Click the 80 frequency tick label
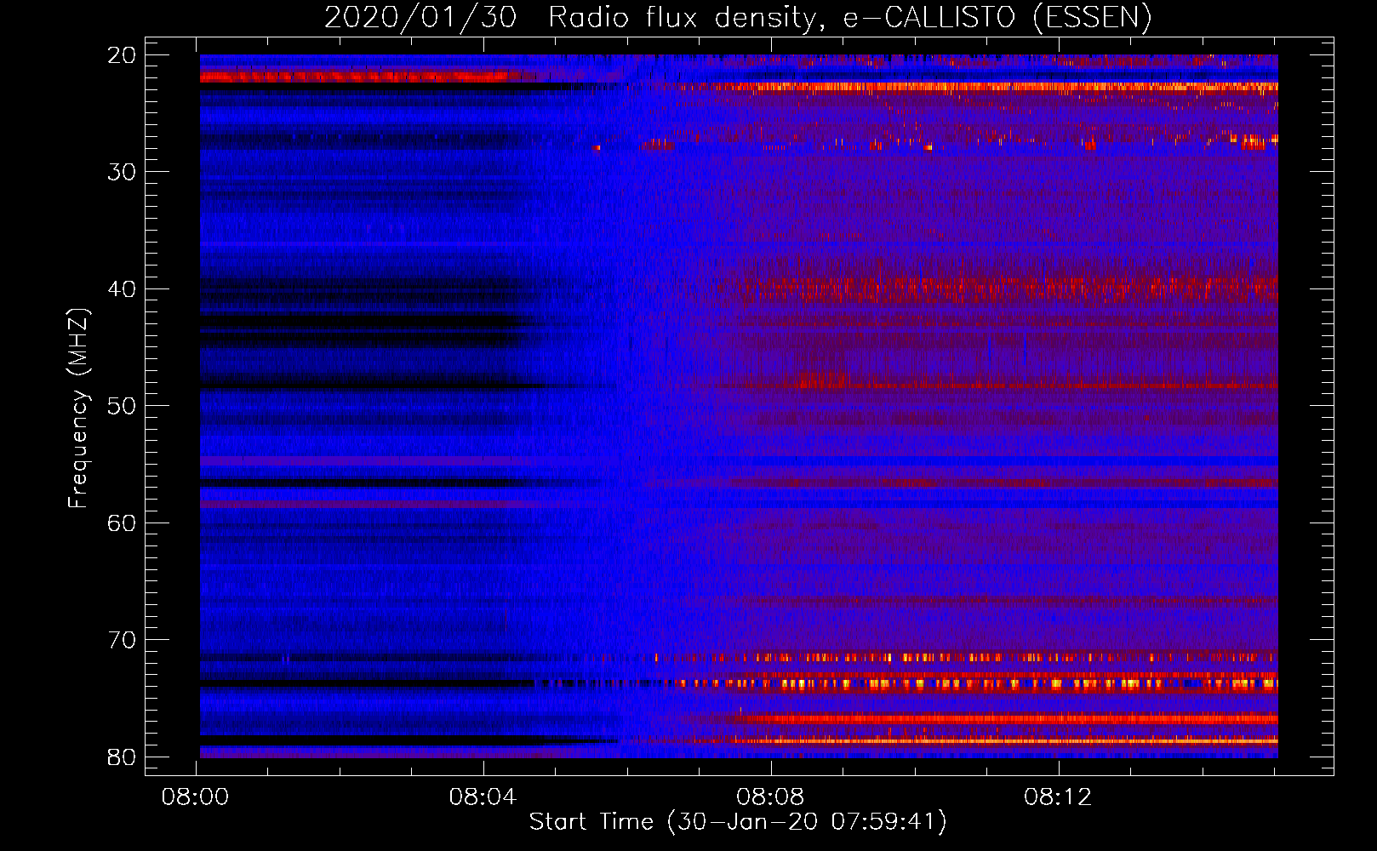This screenshot has width=1377, height=851. point(122,757)
